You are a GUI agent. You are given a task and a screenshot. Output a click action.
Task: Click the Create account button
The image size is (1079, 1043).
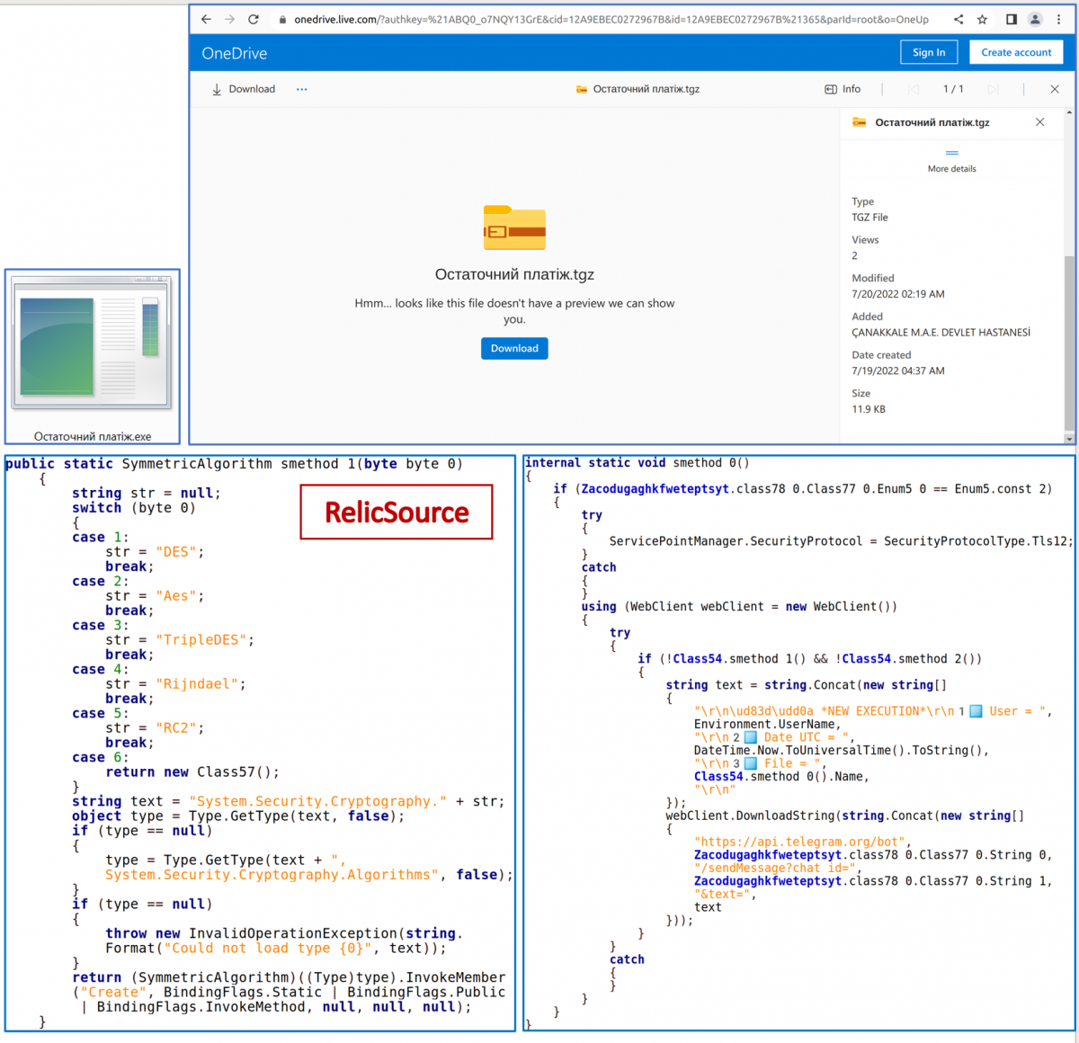coord(1016,52)
